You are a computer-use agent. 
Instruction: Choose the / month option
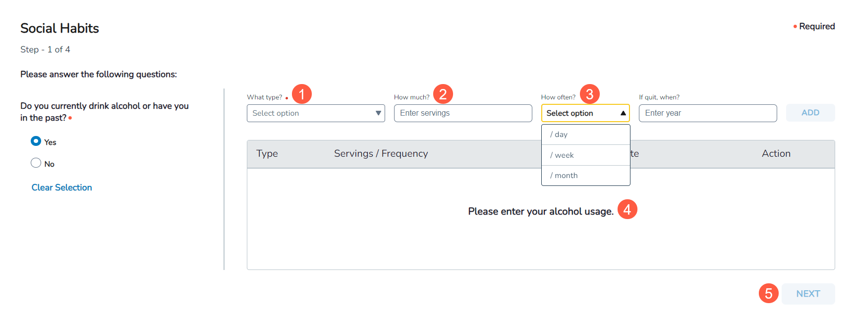pos(585,176)
